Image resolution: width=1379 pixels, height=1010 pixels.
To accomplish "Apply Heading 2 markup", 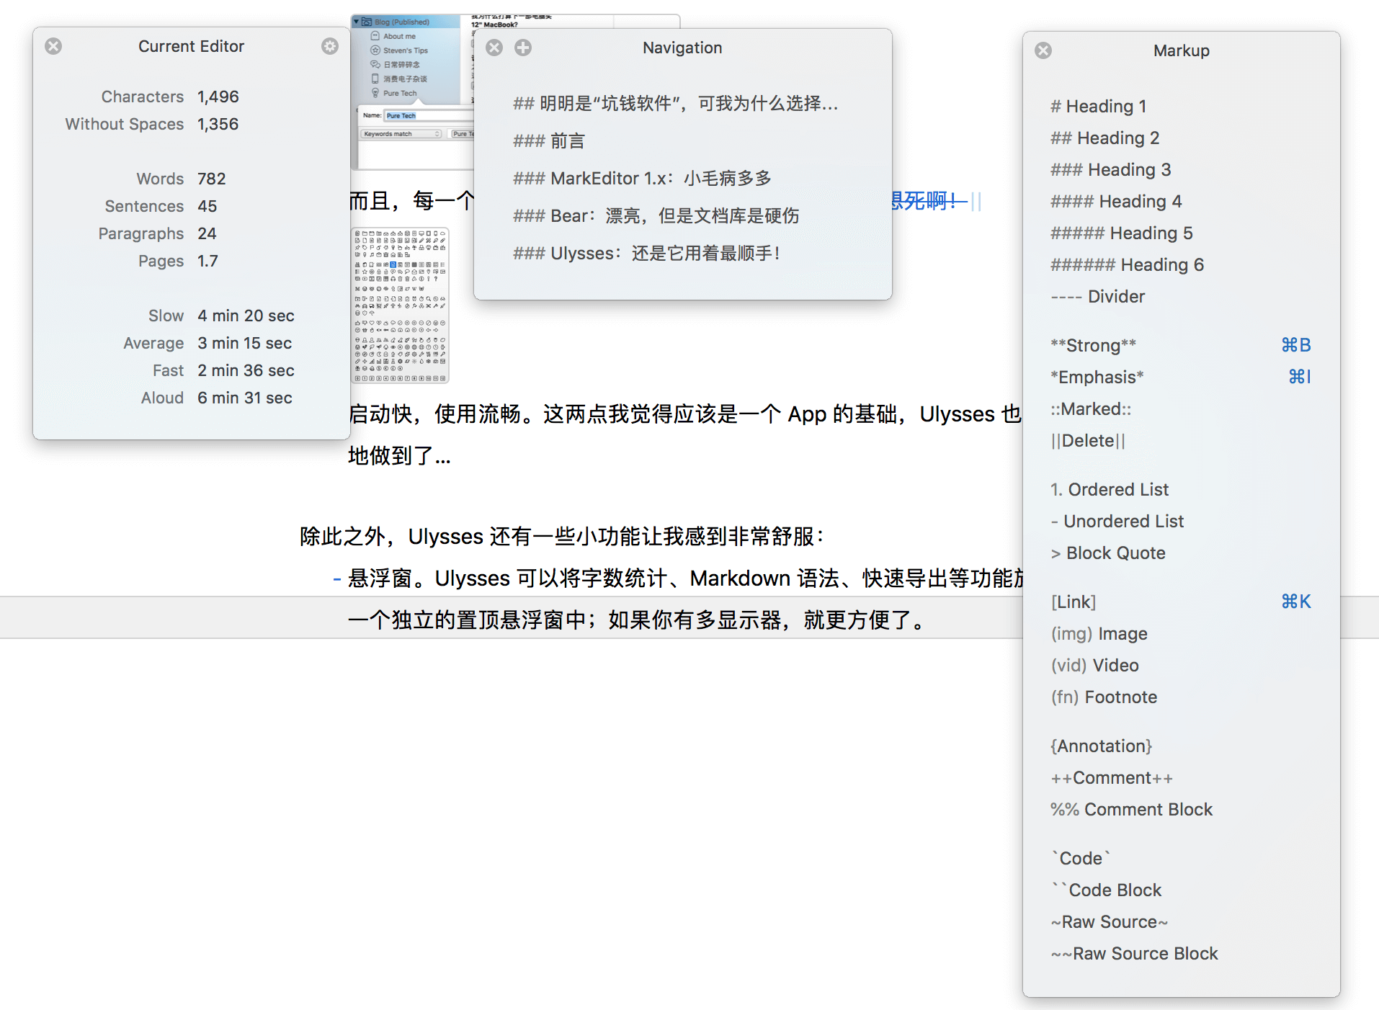I will (1105, 138).
